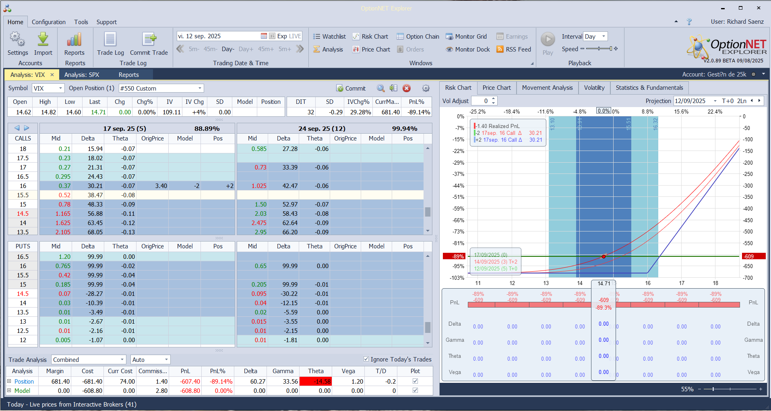
Task: Switch to Statistics & Fundamentals tab
Action: (649, 87)
